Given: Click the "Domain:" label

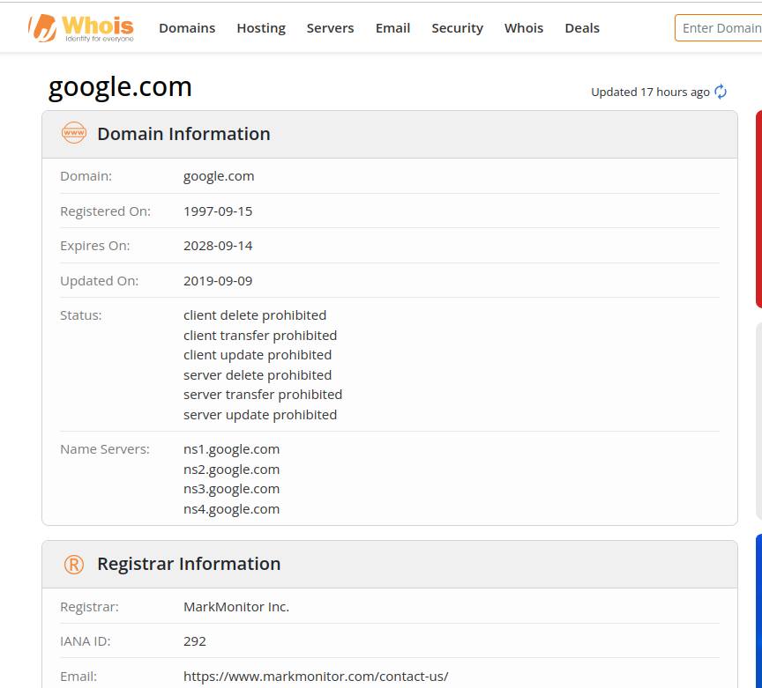Looking at the screenshot, I should (86, 176).
